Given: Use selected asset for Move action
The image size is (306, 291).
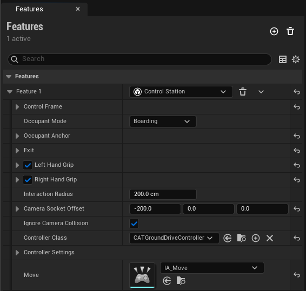Looking at the screenshot, I should pyautogui.click(x=167, y=281).
